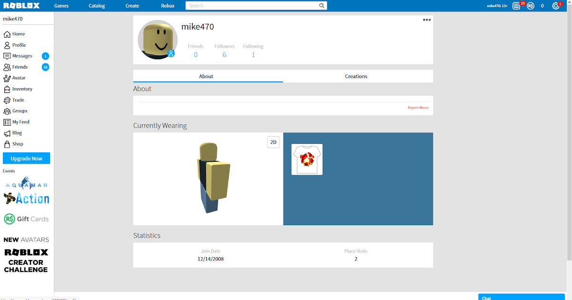The image size is (572, 300).
Task: Open the Home sidebar icon
Action: point(7,34)
